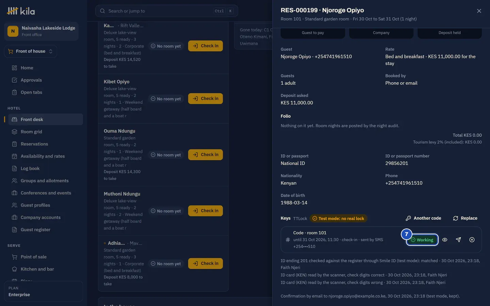Close the RES-000199 reservation panel
Screen dimensions: 490x306
click(x=479, y=11)
